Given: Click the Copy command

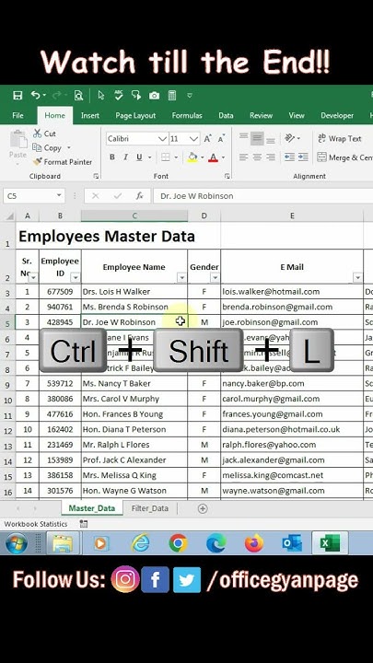Looking at the screenshot, I should 48,148.
